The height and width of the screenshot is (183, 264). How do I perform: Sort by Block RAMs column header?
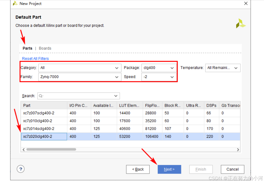coord(173,105)
